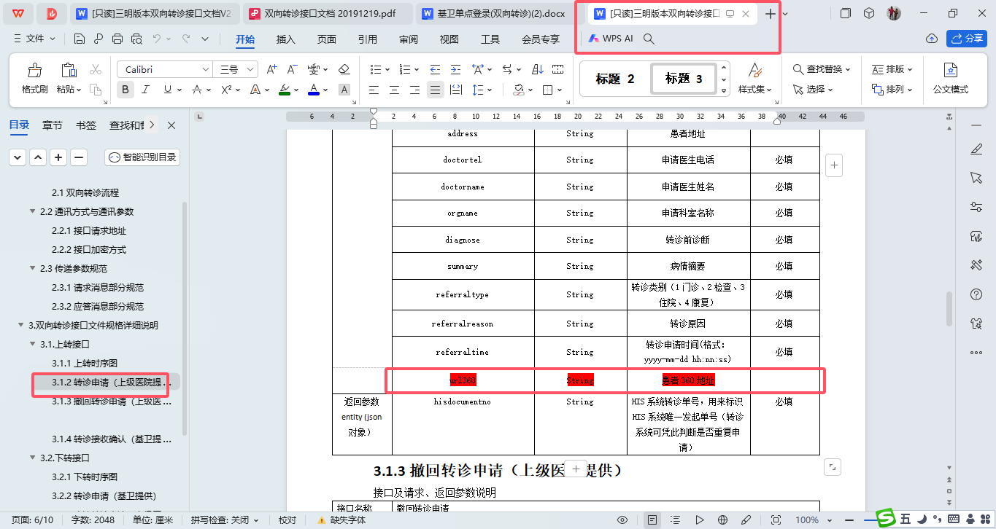Click the 智能识别目录 button
Image resolution: width=996 pixels, height=529 pixels.
(142, 157)
